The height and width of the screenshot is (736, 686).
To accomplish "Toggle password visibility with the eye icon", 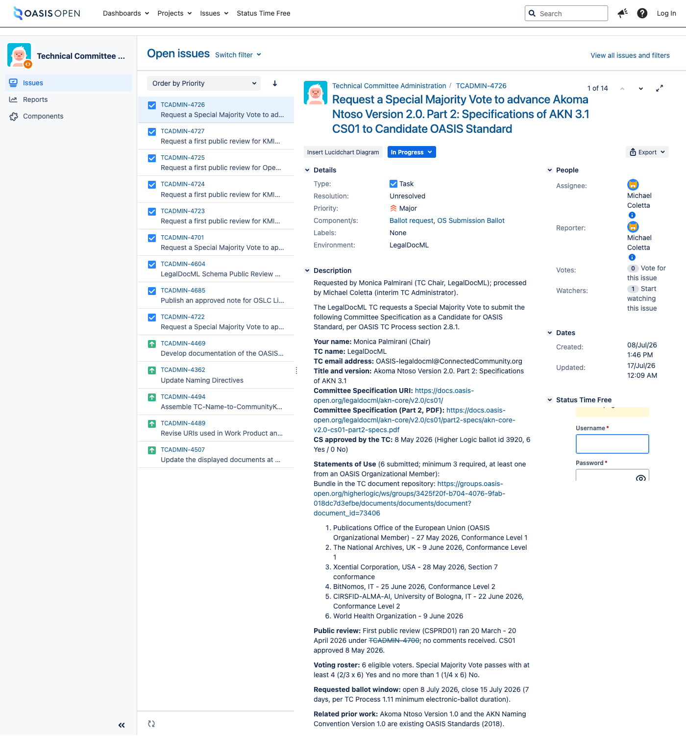I will (640, 478).
